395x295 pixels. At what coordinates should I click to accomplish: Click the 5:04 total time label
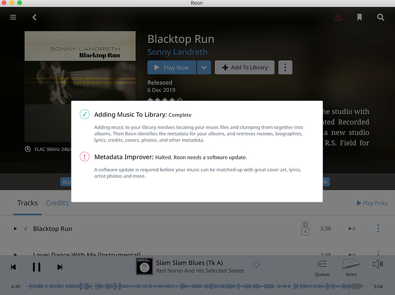tap(378, 286)
